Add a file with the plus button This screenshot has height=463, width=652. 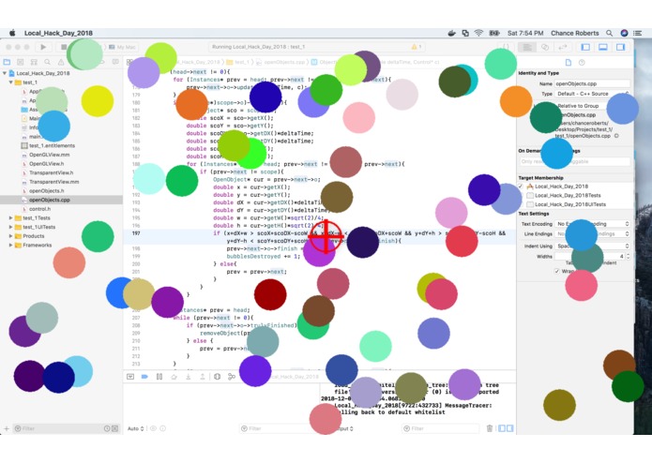[x=7, y=428]
